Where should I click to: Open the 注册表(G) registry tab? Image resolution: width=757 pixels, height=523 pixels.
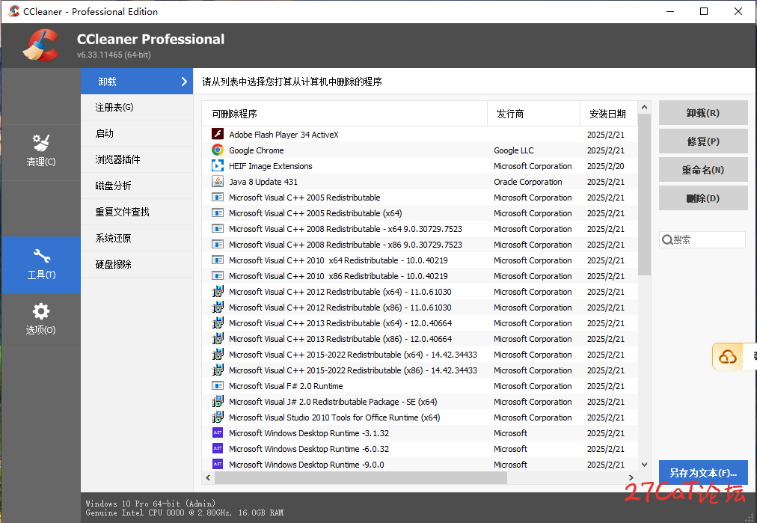(137, 107)
